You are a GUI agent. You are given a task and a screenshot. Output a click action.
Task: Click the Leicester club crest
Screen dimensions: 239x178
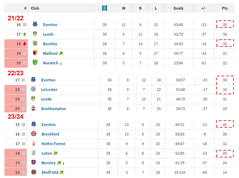pyautogui.click(x=33, y=89)
